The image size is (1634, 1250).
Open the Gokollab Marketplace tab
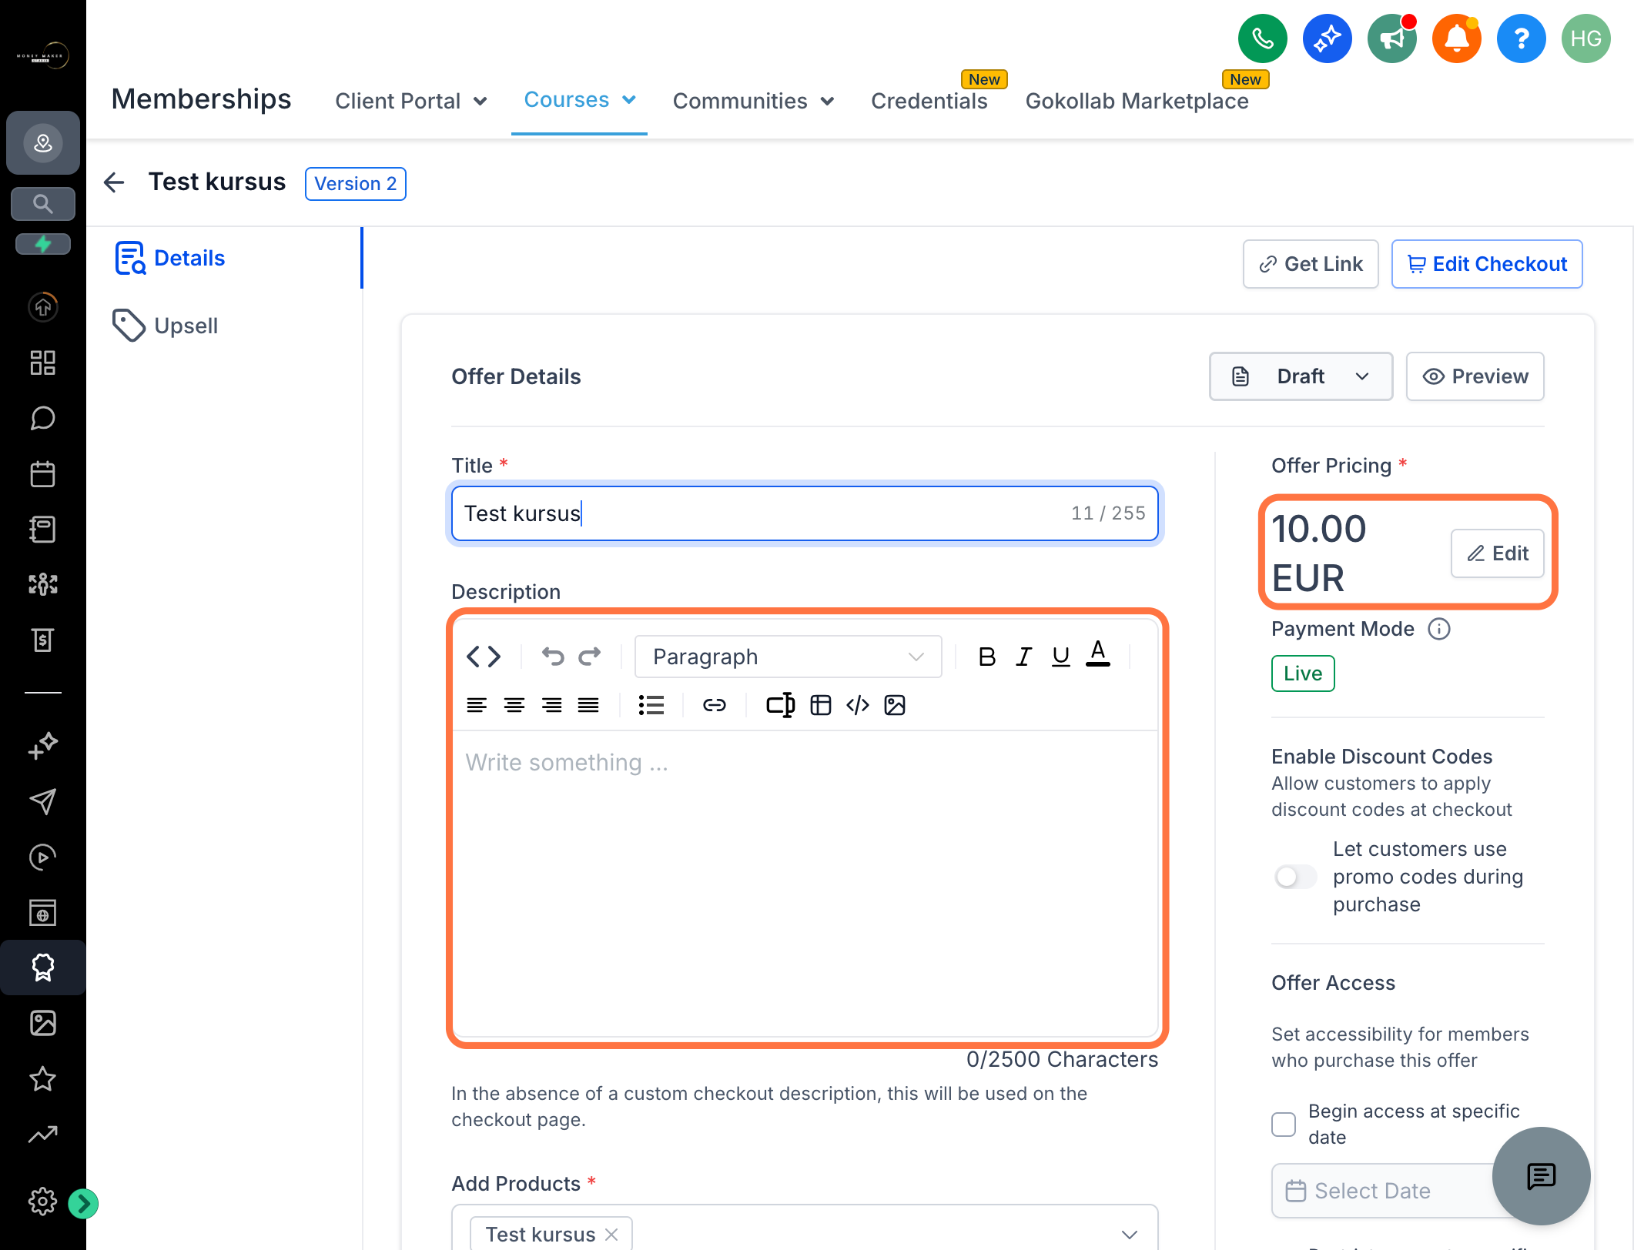pyautogui.click(x=1137, y=101)
